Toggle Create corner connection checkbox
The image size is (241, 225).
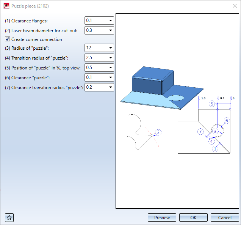7,39
